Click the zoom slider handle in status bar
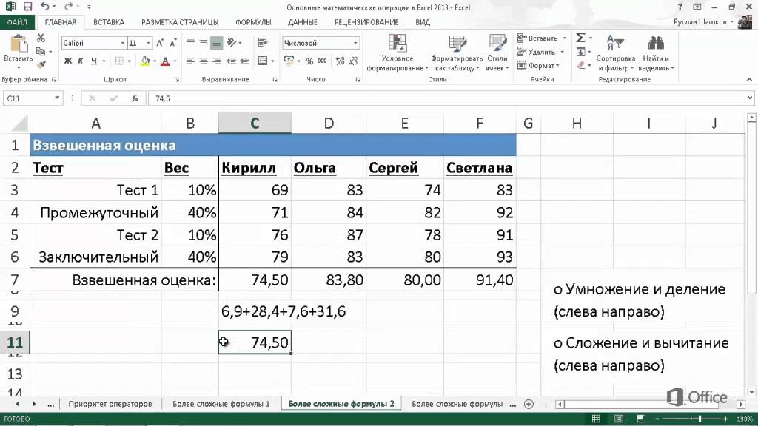 click(x=700, y=419)
